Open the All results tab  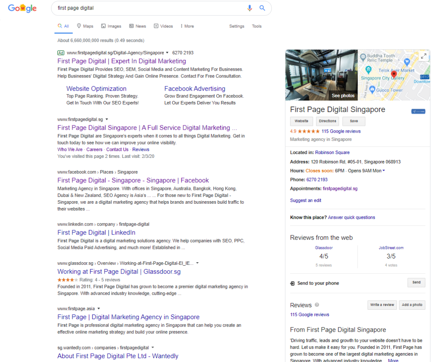point(63,26)
